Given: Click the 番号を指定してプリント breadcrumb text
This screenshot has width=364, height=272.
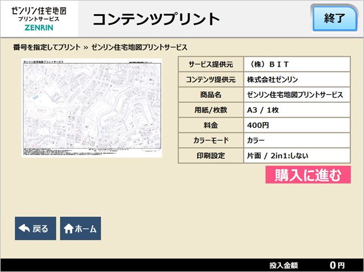Looking at the screenshot, I should (47, 47).
